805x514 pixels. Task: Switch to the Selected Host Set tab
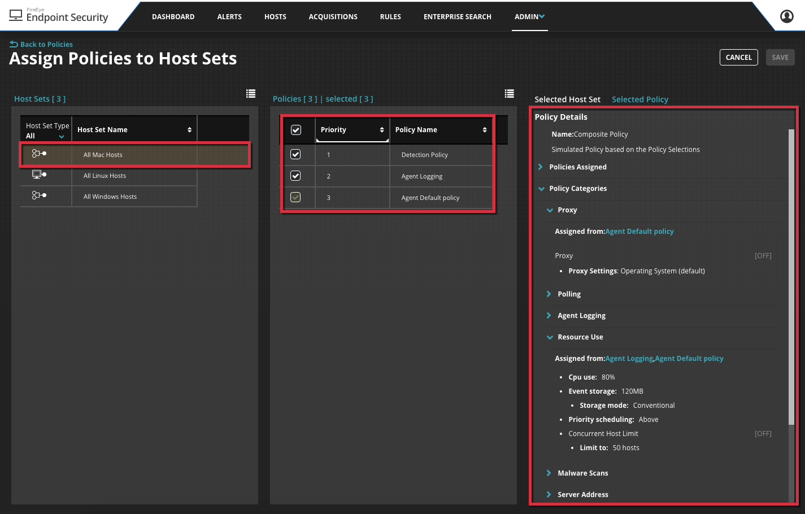point(567,99)
